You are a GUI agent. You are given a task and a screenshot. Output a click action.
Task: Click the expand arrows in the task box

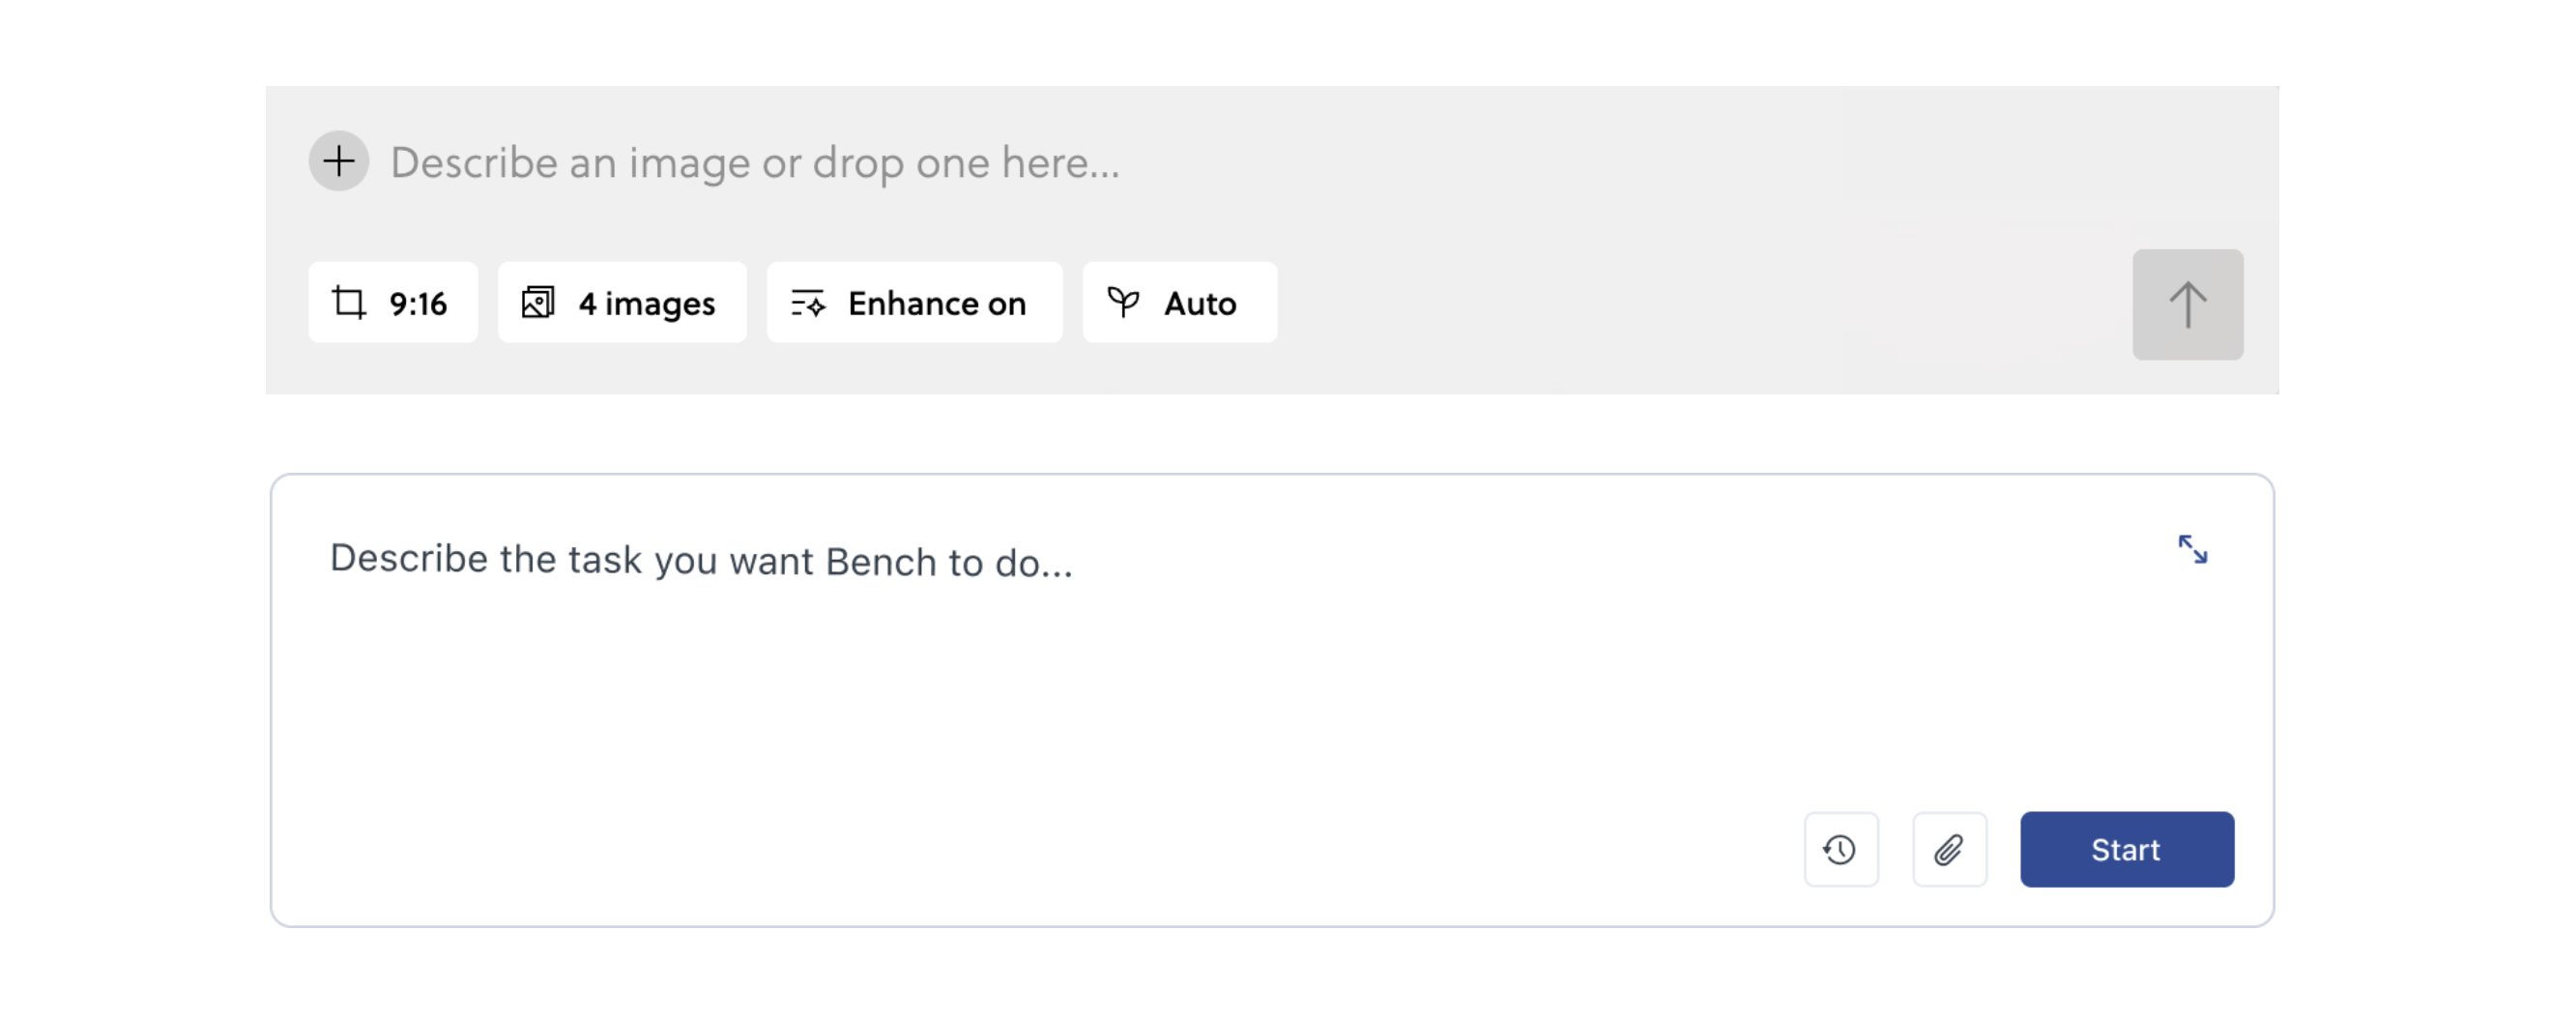2192,548
